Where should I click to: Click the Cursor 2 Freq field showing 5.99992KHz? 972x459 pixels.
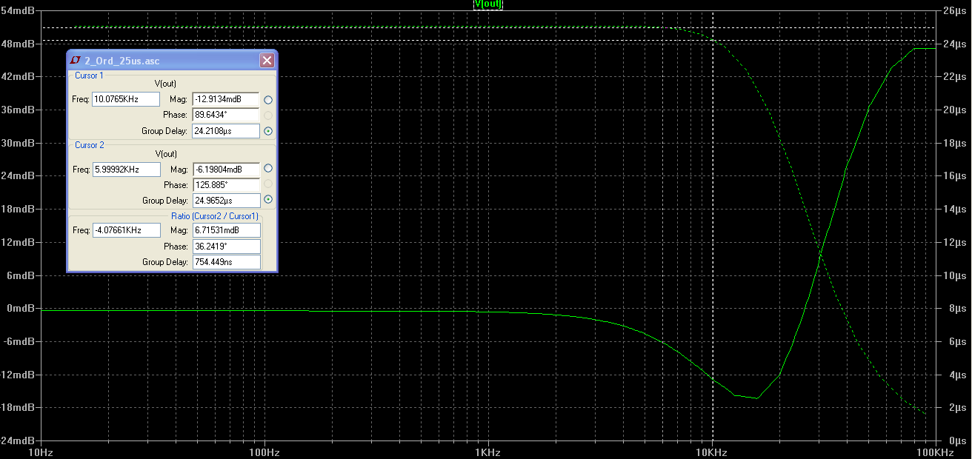tap(126, 170)
